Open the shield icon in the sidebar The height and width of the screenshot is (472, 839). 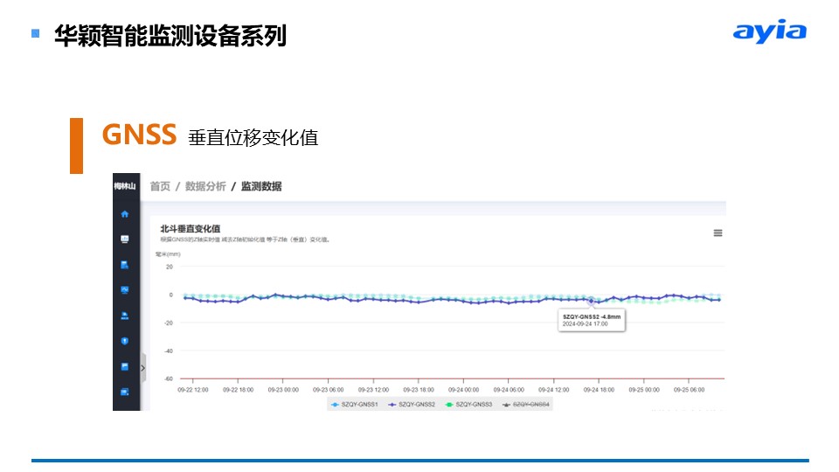pos(124,341)
